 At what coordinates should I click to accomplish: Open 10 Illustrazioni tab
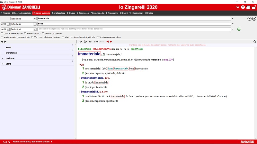pyautogui.click(x=136, y=13)
